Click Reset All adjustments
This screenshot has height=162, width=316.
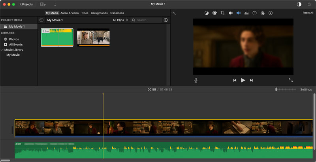[308, 13]
